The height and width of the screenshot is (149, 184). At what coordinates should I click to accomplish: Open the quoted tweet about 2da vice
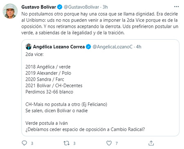point(100,88)
